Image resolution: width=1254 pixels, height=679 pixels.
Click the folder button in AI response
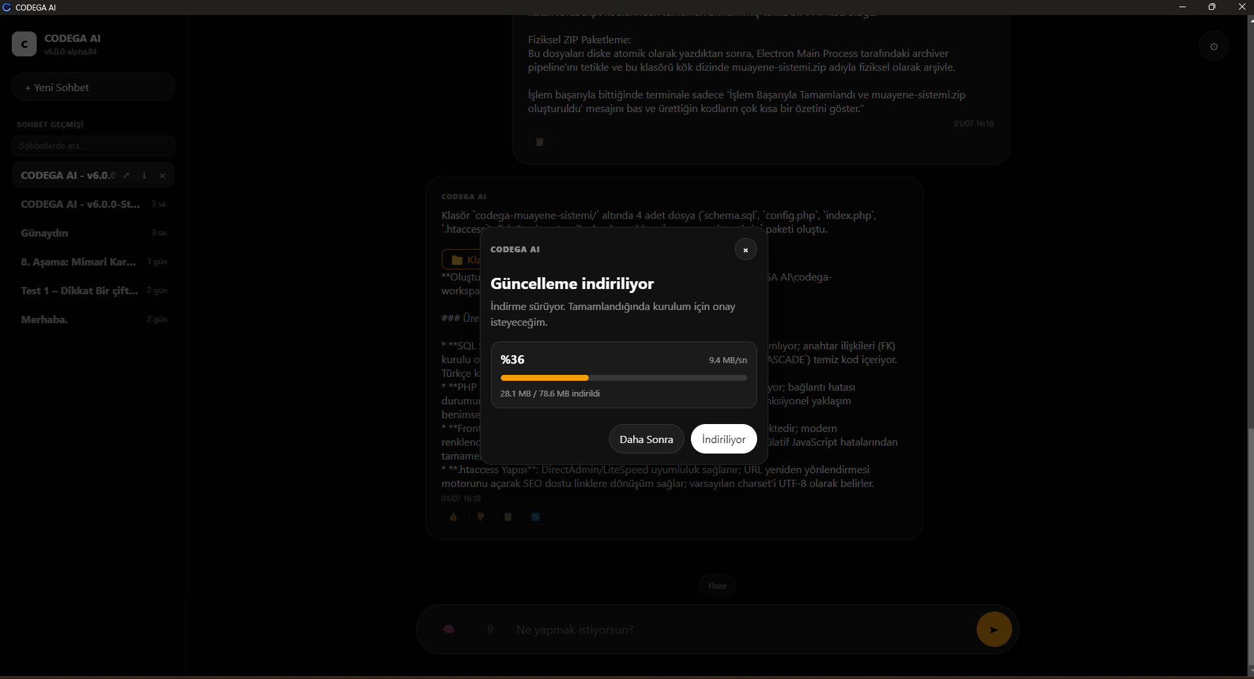pyautogui.click(x=461, y=260)
